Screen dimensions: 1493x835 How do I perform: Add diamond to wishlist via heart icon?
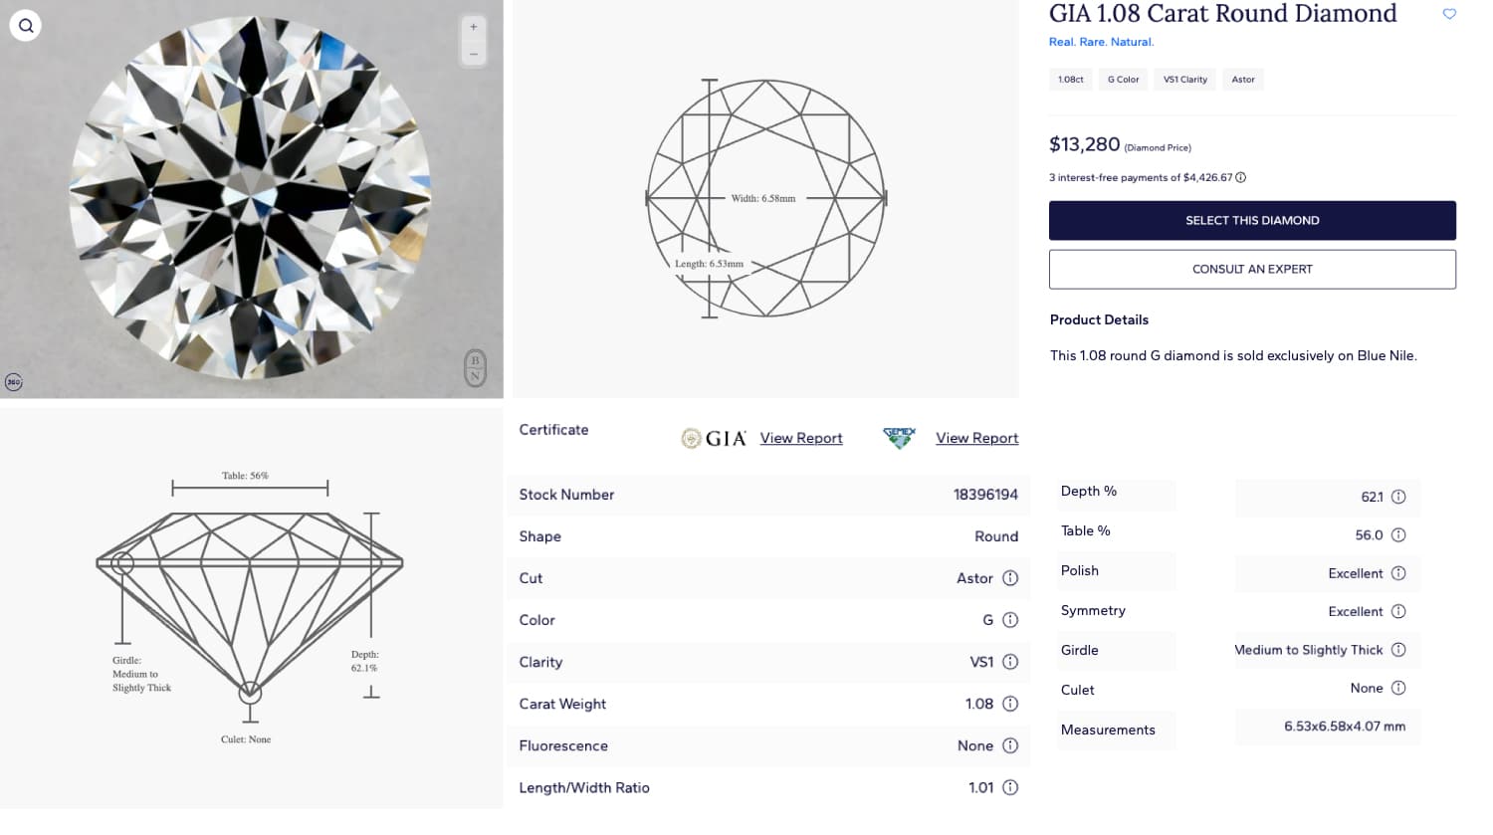(x=1449, y=14)
